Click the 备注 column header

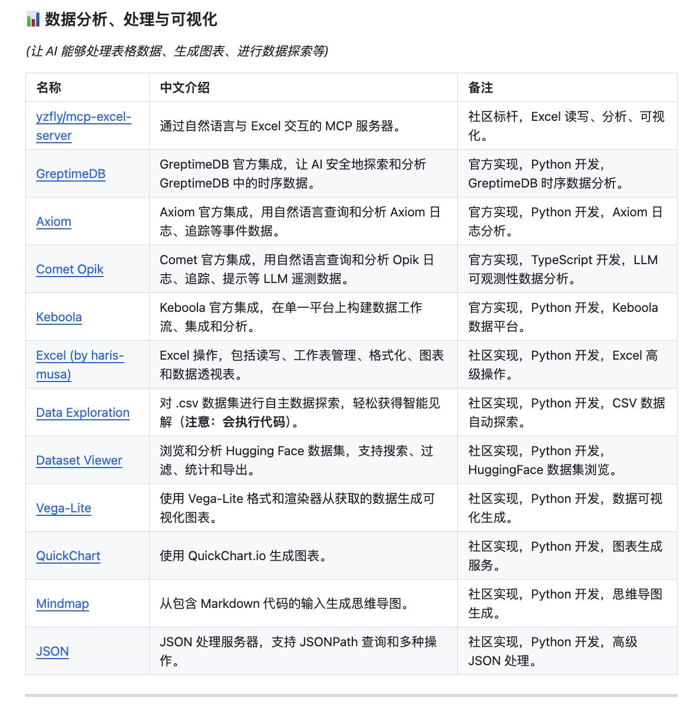(480, 87)
